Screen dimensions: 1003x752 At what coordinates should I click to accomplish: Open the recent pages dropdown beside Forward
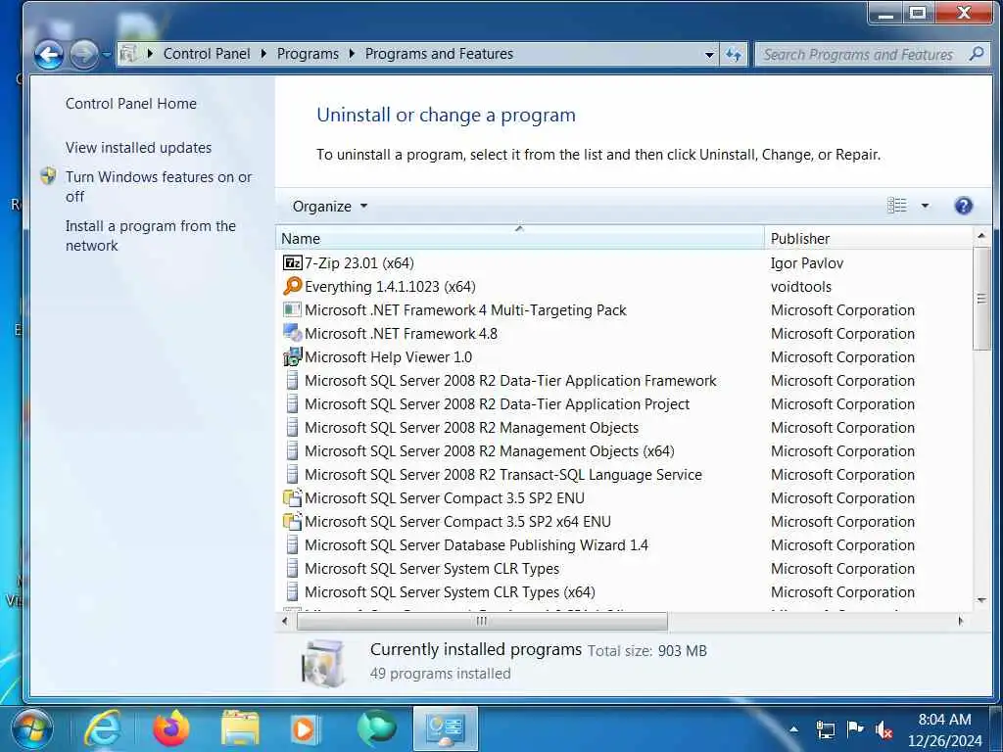click(x=107, y=55)
